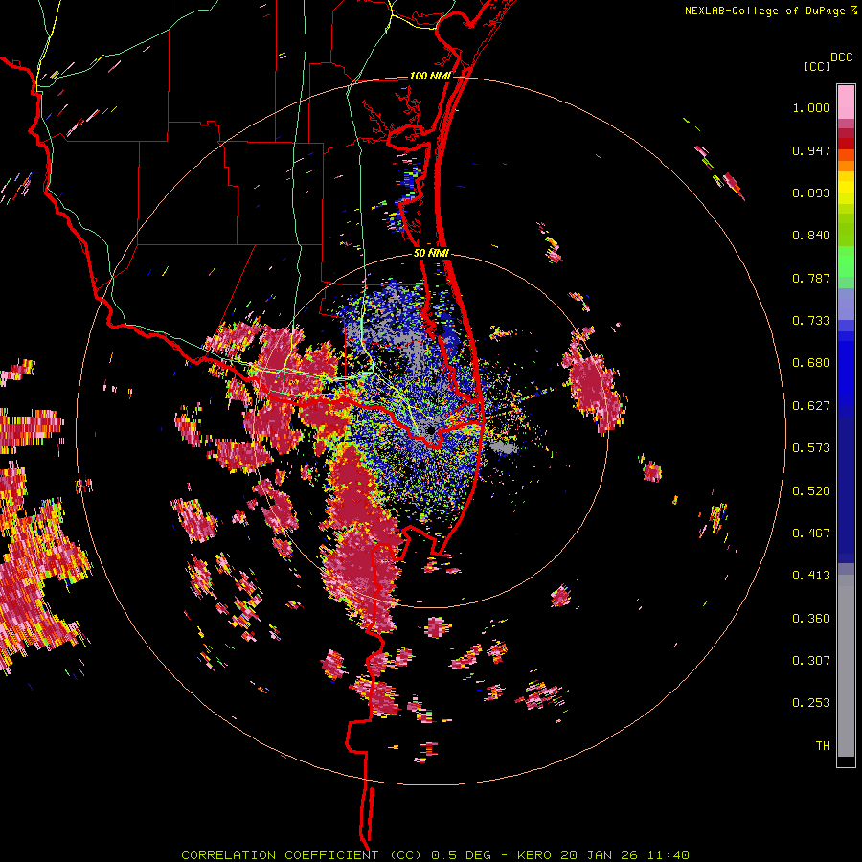The image size is (862, 862).
Task: Click the 20 JAN 26 date in the caption
Action: pyautogui.click(x=598, y=855)
